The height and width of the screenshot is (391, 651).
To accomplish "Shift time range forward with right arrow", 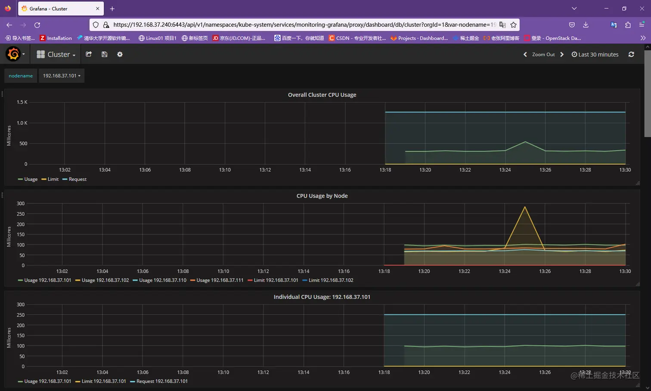I will 562,55.
